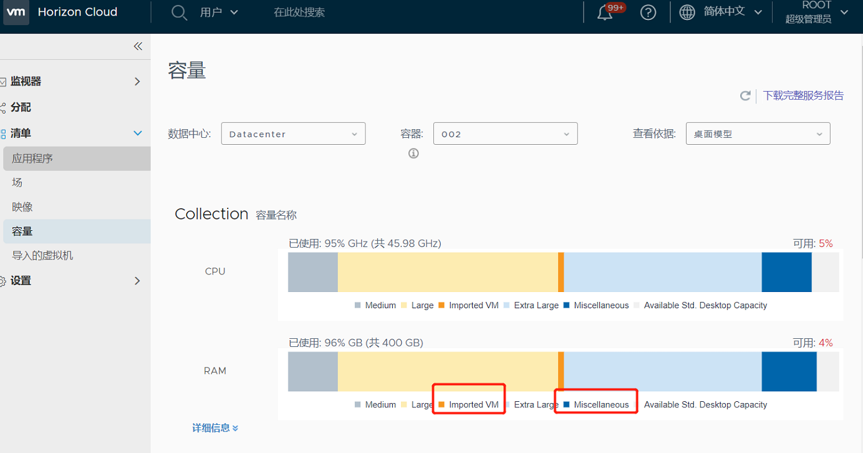Open the ROOT 超级管理员 account menu
The width and height of the screenshot is (863, 453).
tap(816, 12)
